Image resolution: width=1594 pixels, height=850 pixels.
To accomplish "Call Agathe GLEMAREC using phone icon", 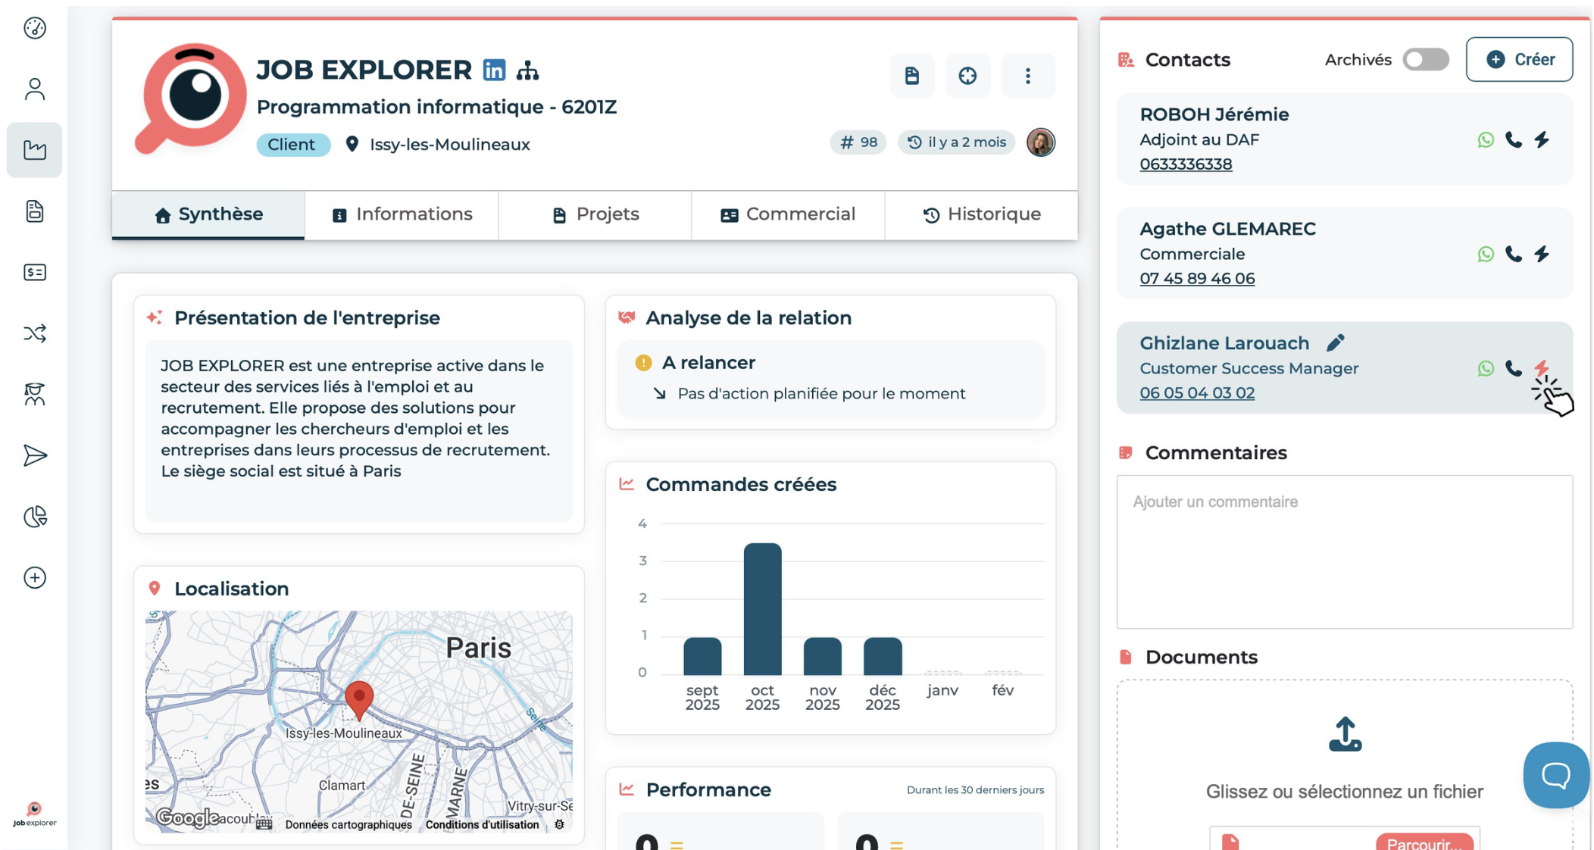I will (x=1513, y=254).
